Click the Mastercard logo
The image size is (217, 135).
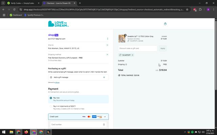point(89,117)
